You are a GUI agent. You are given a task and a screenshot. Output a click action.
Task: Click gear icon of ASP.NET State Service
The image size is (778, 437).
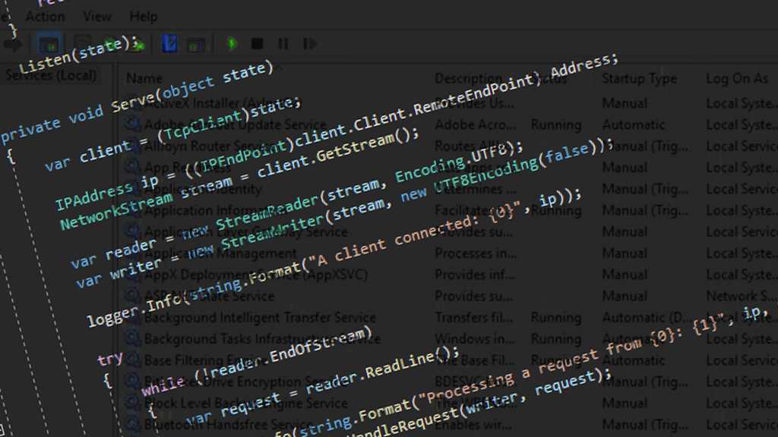point(132,296)
